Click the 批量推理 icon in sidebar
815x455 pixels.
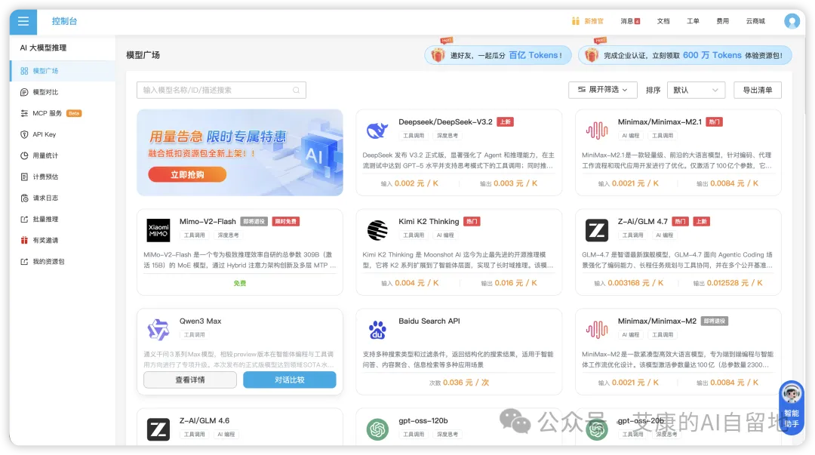[x=24, y=220]
